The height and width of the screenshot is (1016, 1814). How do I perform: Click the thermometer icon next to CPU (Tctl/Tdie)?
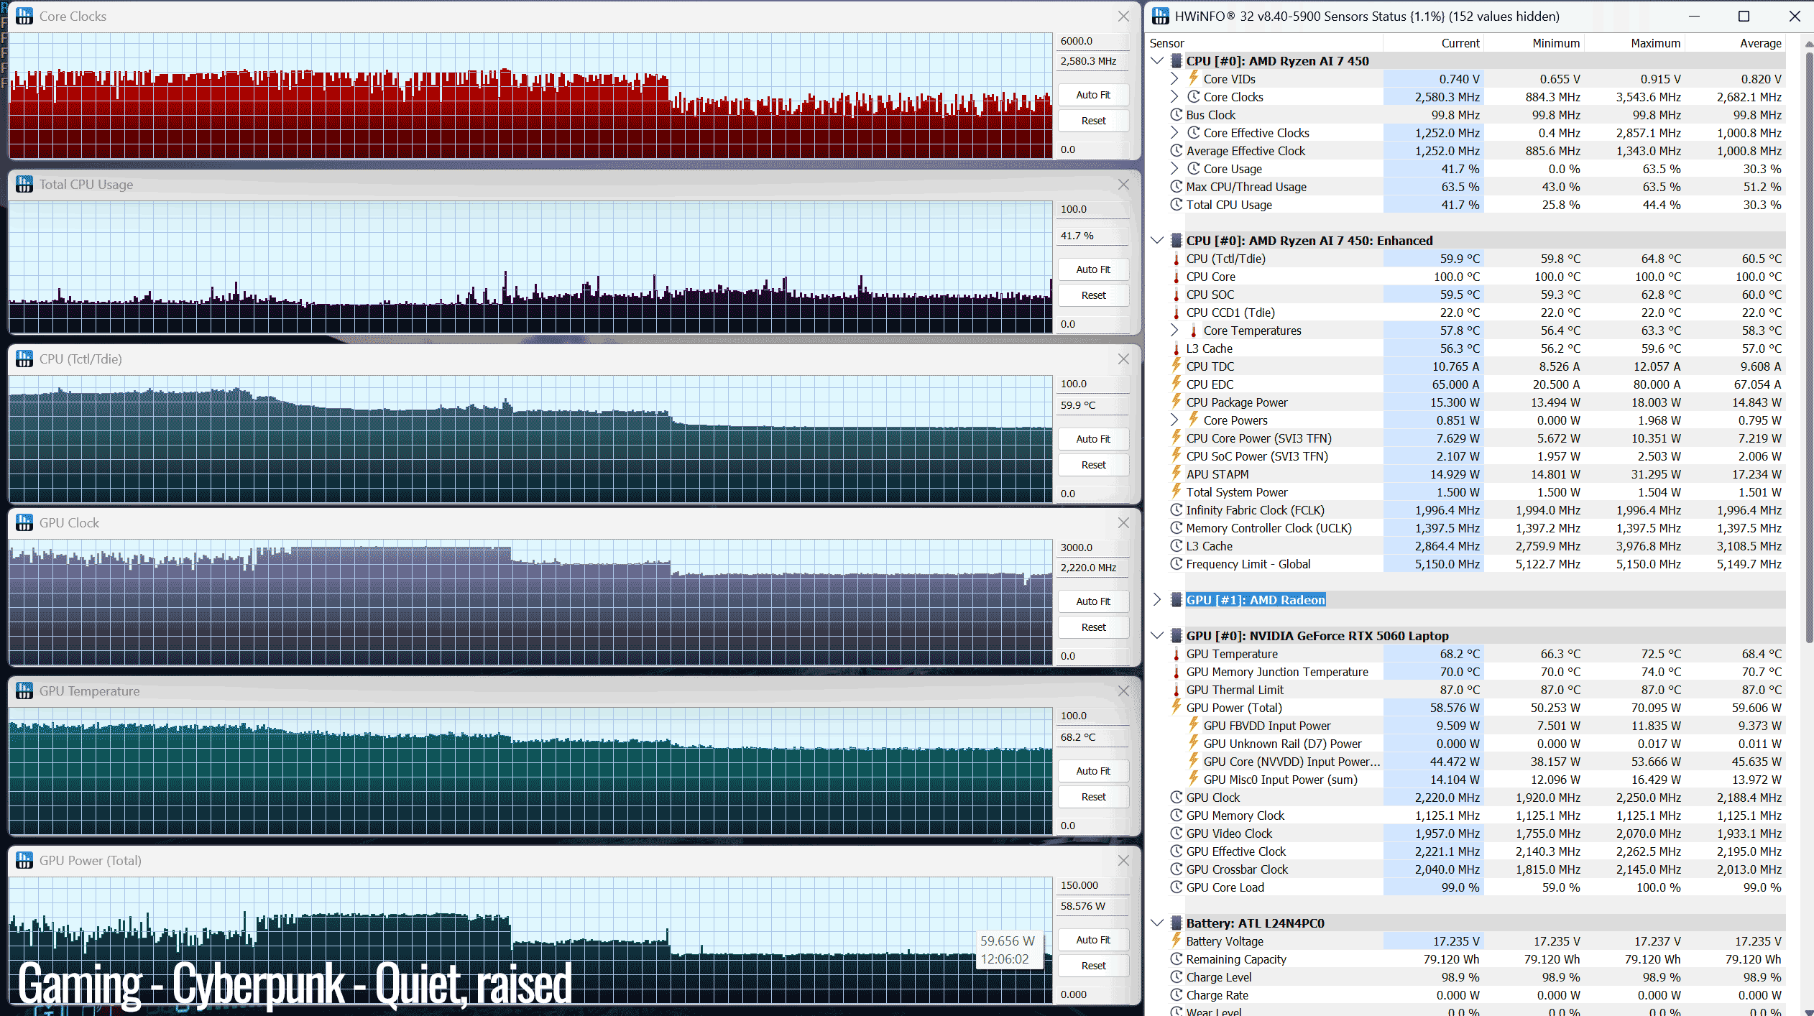[x=1177, y=259]
